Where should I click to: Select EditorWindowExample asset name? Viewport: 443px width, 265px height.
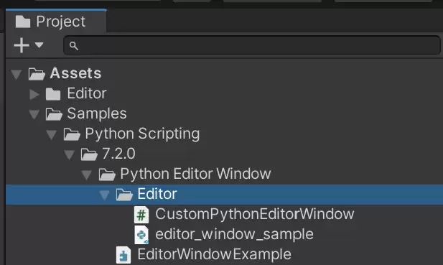(x=214, y=254)
